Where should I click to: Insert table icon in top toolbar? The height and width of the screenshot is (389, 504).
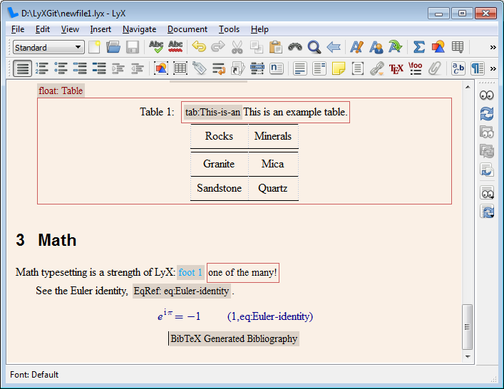click(x=458, y=47)
